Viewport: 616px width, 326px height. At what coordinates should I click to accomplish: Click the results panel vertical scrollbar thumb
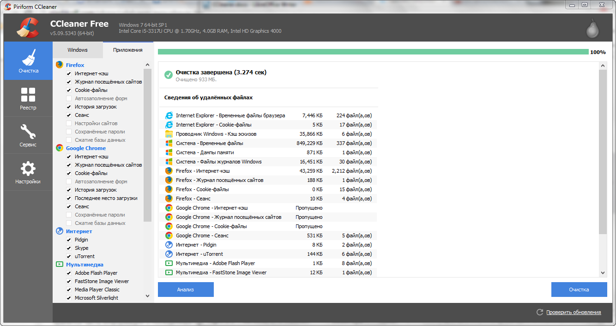603,152
